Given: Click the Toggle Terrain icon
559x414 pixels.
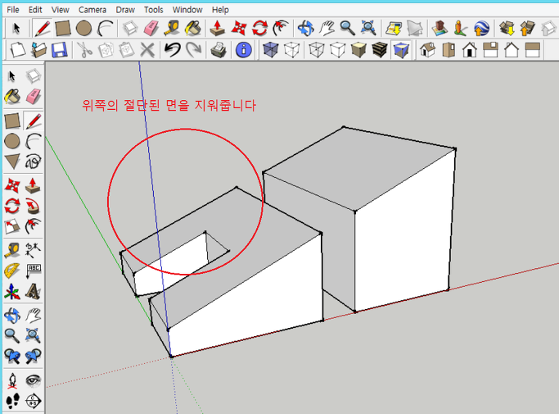Looking at the screenshot, I should (x=415, y=28).
